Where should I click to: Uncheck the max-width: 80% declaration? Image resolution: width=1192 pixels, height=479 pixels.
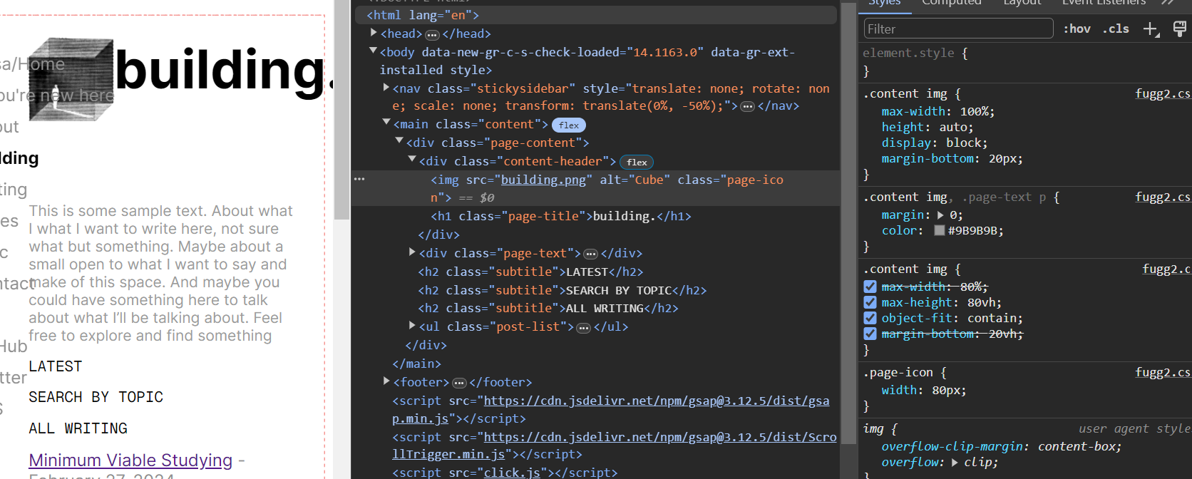coord(870,287)
